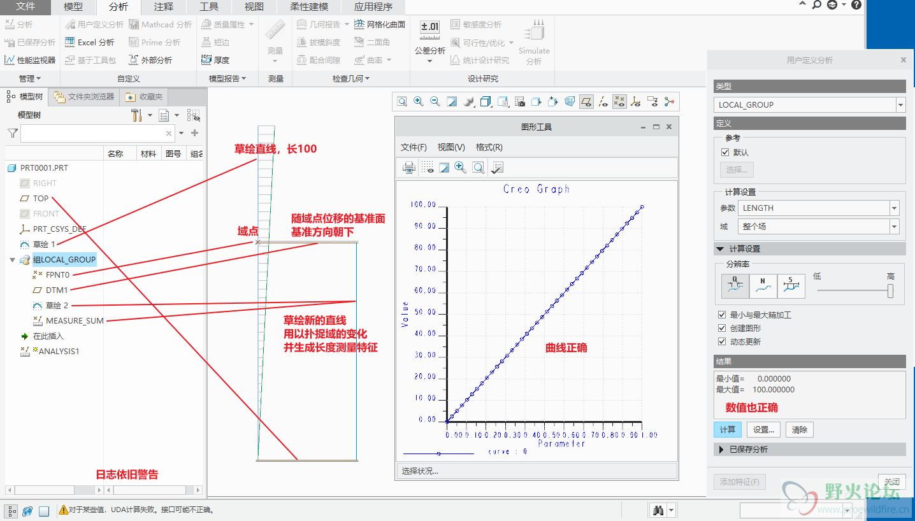The width and height of the screenshot is (915, 521).
Task: Toggle 创建图形 checkbox
Action: [x=722, y=328]
